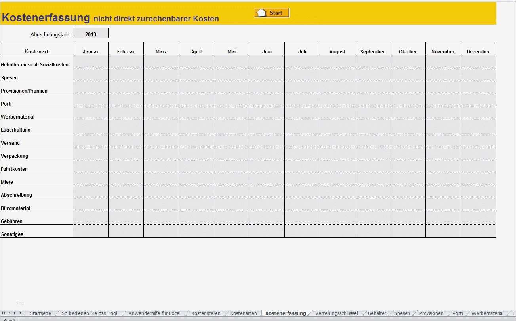Click the horizontal scrollbar at the bottom

click(x=257, y=318)
